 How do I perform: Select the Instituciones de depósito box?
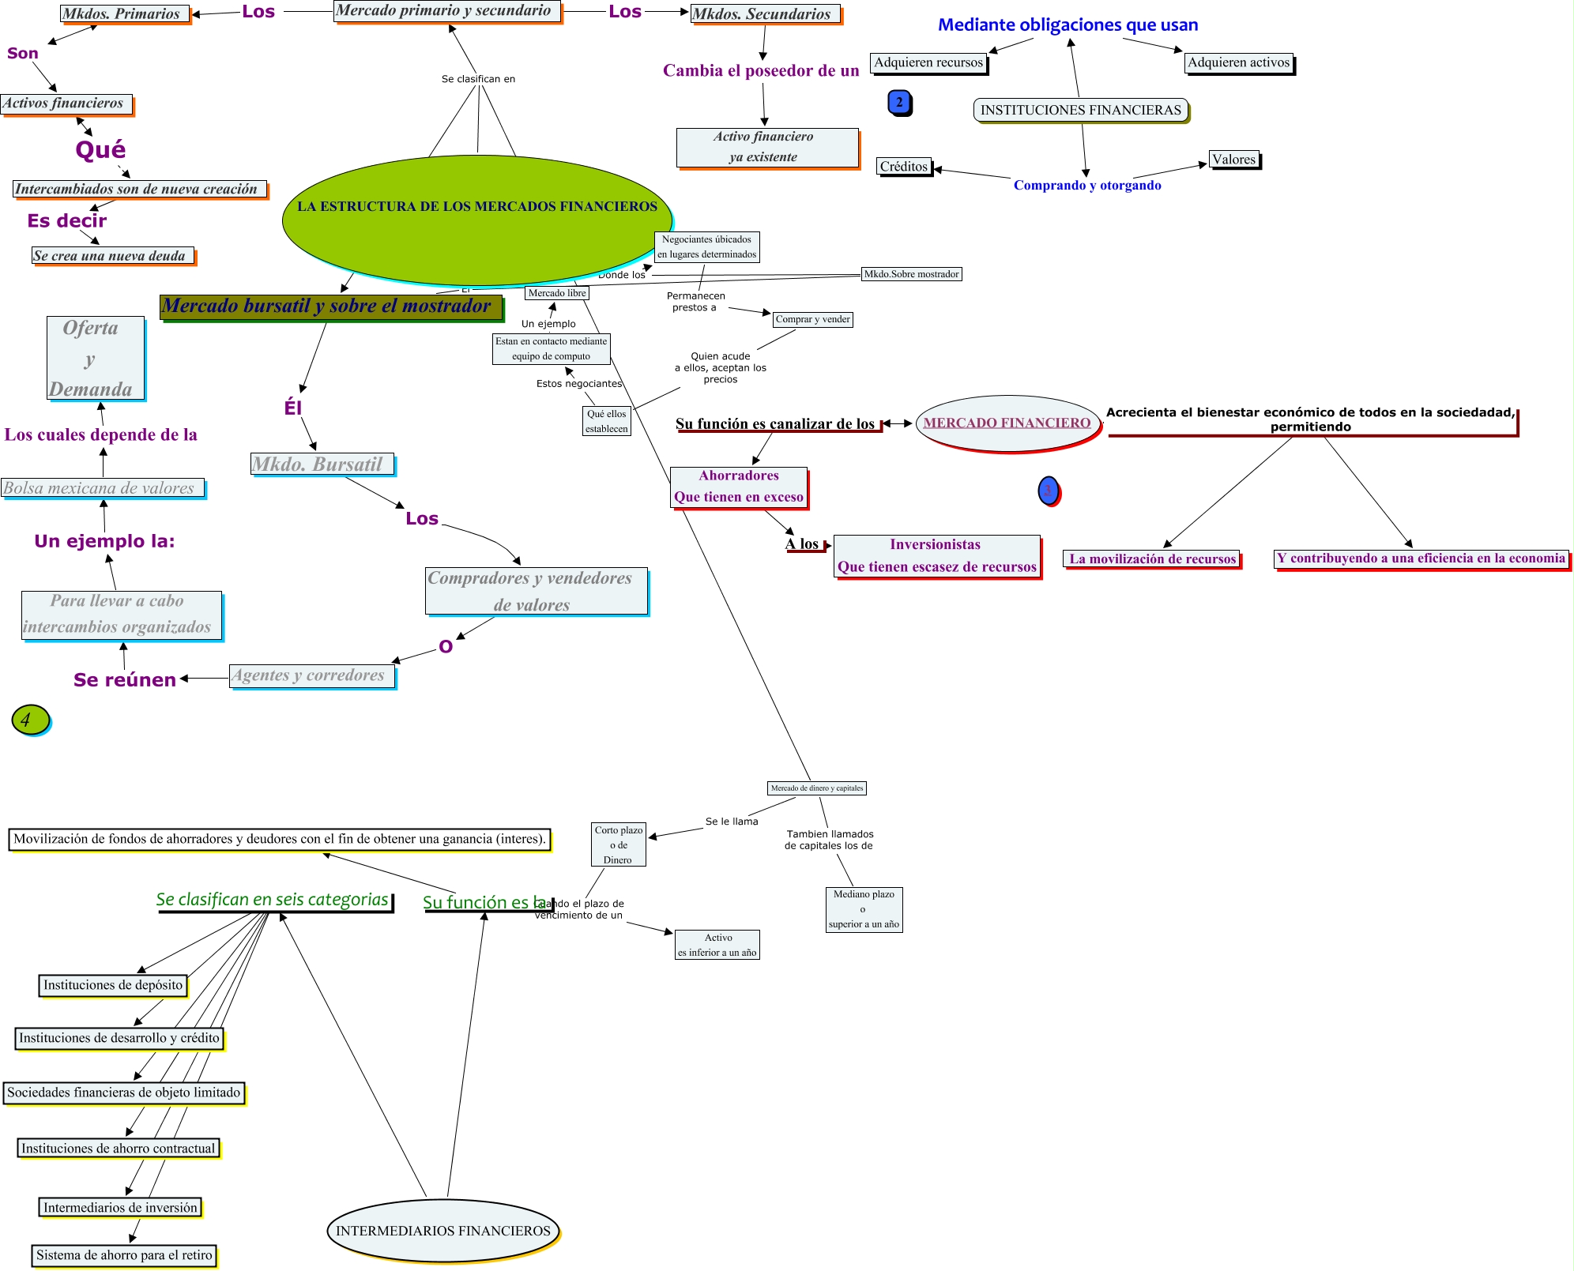[113, 985]
